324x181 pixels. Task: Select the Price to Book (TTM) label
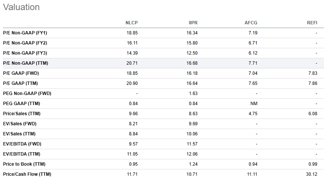click(24, 164)
